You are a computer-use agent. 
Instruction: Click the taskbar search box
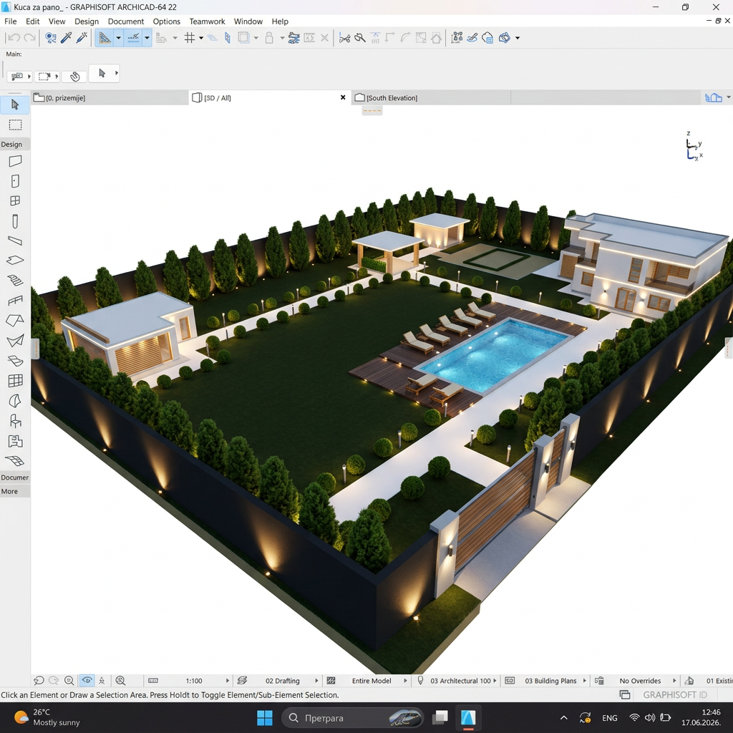coord(352,717)
